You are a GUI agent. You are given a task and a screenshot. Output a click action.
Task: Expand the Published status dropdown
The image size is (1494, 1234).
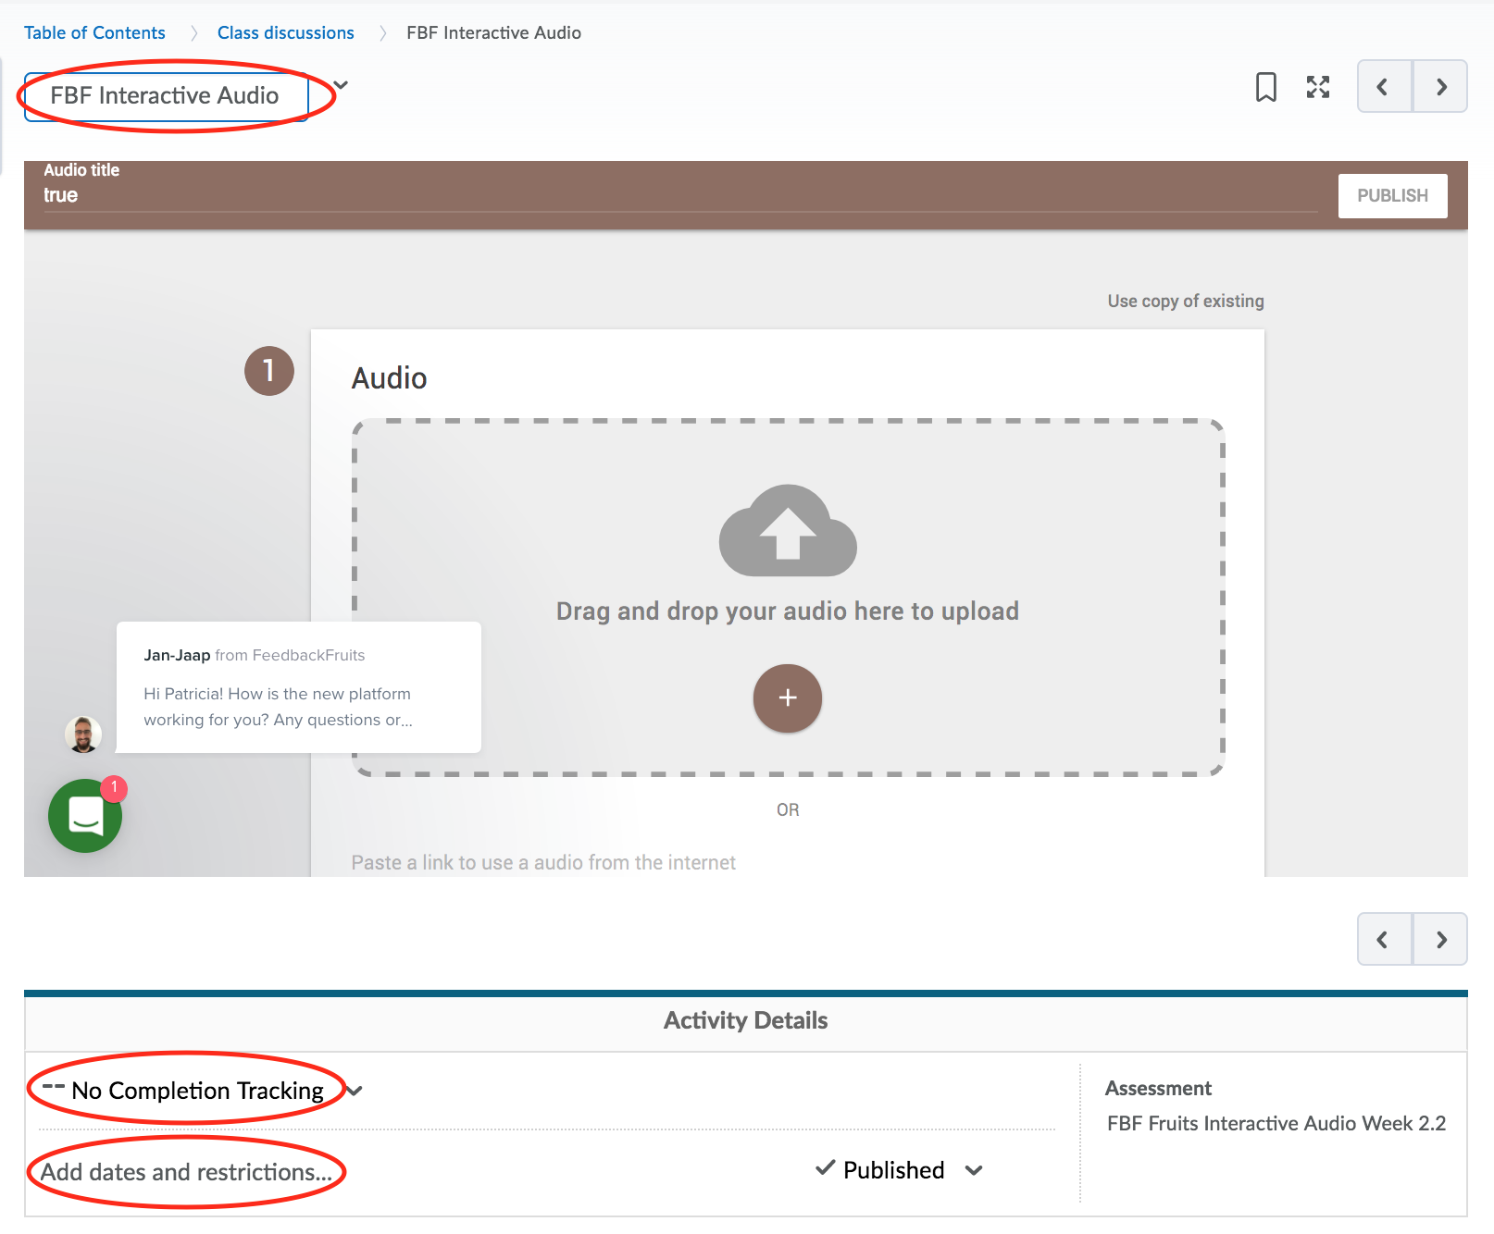coord(974,1171)
